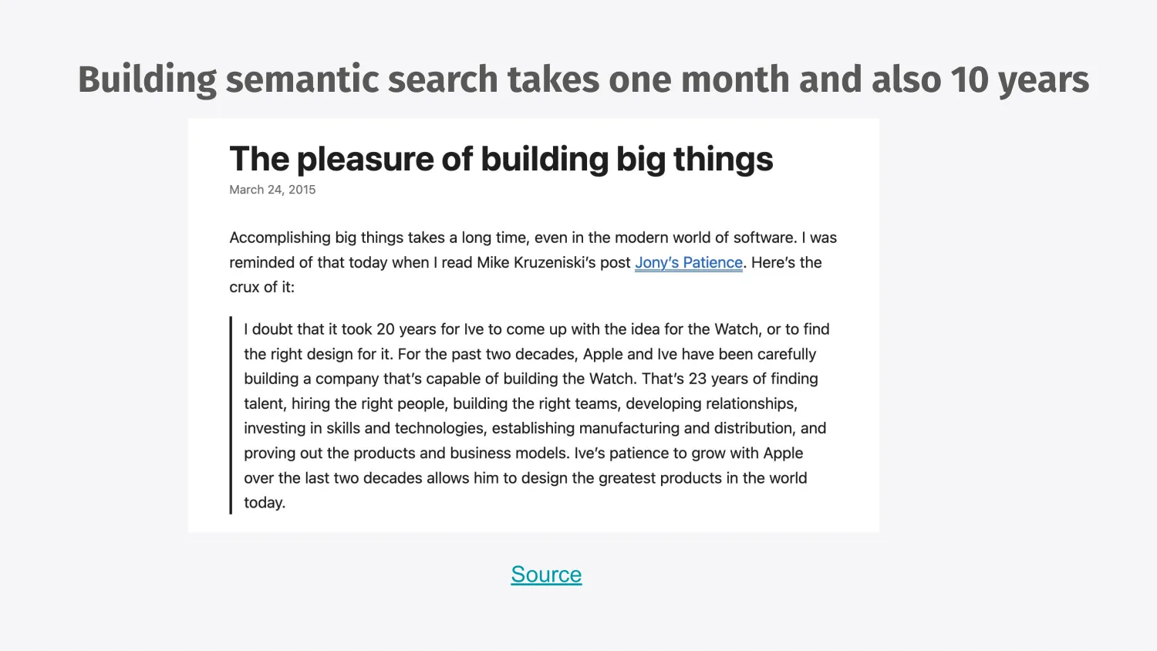Click the vertical bar beside the blockquote
Screen dimensions: 1157x651
coord(231,415)
